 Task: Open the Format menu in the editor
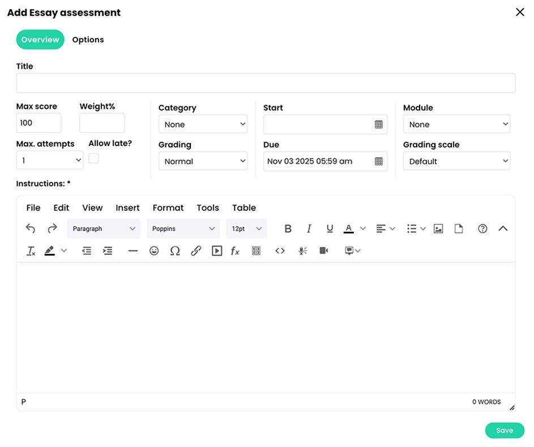click(168, 207)
